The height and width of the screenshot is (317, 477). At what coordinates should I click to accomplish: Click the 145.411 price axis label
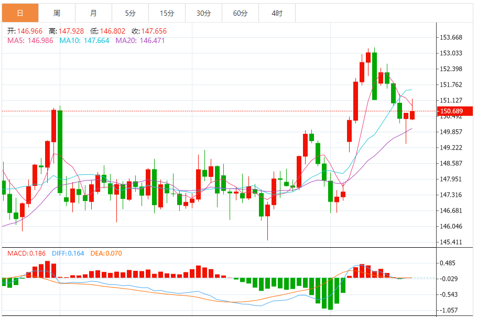451,242
